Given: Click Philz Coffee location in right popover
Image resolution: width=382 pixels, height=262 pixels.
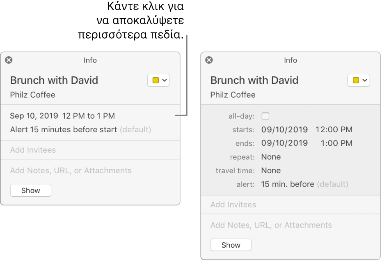Looking at the screenshot, I should point(233,95).
